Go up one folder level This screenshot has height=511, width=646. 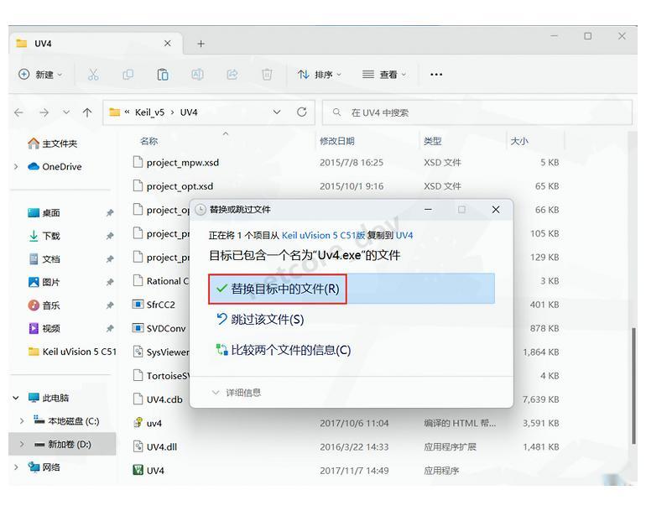(x=87, y=112)
